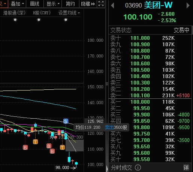
Task: Toggle fullscreen chart icon
Action: point(101,4)
